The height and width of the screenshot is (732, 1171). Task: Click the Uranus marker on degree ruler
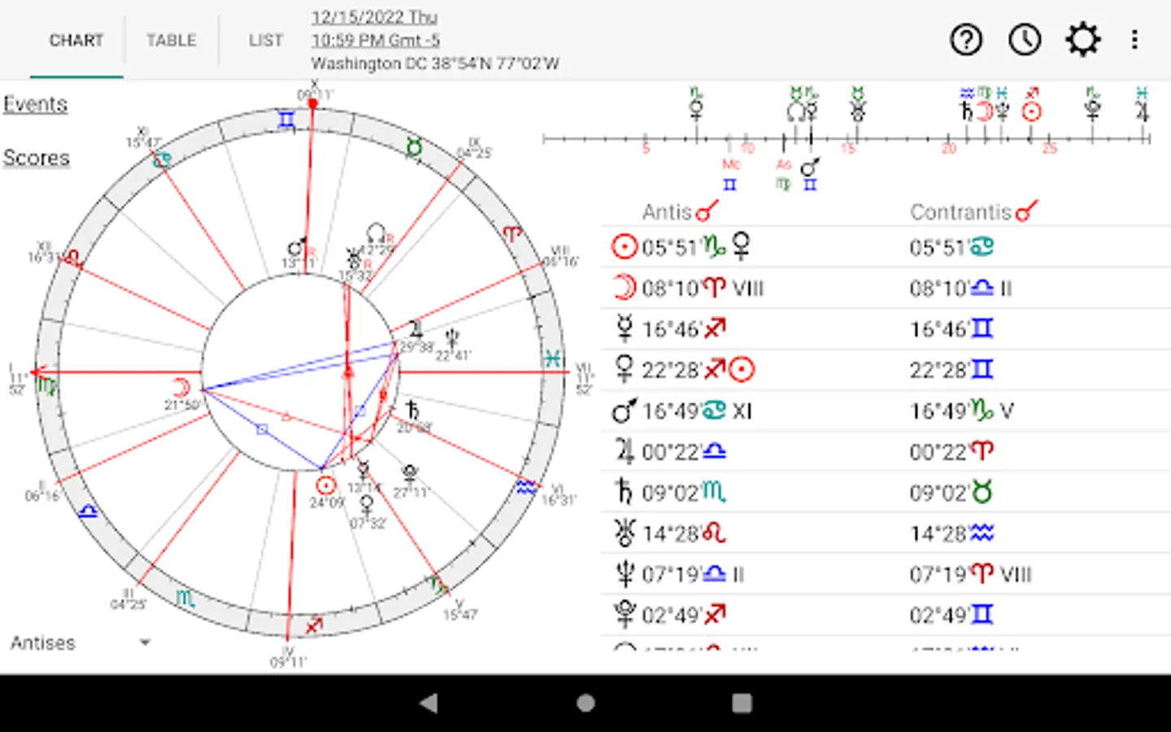click(858, 111)
